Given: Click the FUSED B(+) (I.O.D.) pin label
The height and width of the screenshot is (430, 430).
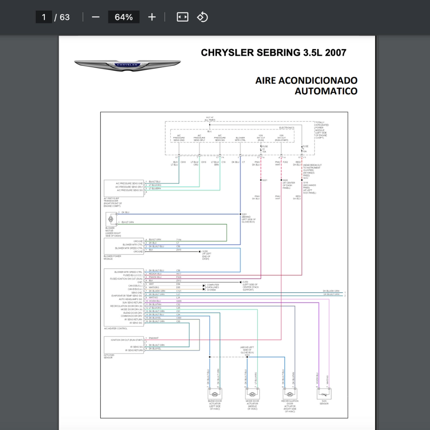Looking at the screenshot, I should pyautogui.click(x=133, y=276).
